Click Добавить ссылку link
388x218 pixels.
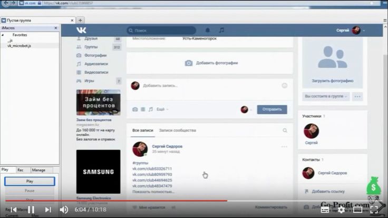(x=328, y=191)
